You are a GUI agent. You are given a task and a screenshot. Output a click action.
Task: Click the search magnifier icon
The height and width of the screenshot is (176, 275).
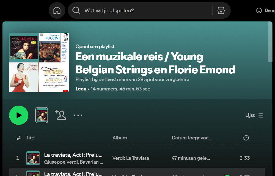pyautogui.click(x=76, y=10)
